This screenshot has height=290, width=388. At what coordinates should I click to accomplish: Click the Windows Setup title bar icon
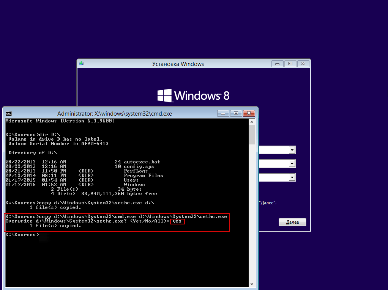[x=81, y=63]
